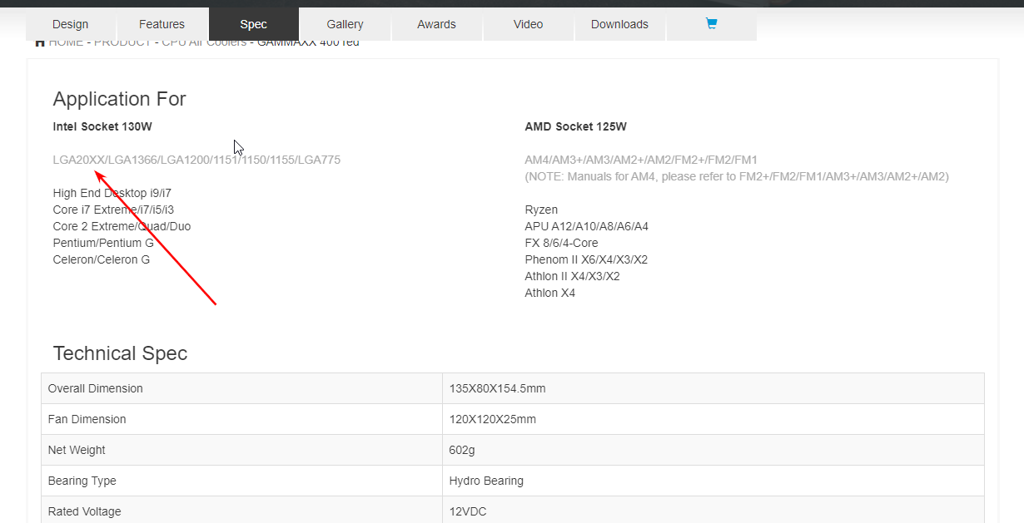This screenshot has width=1024, height=523.
Task: Click the Rated Voltage row label
Action: [85, 511]
